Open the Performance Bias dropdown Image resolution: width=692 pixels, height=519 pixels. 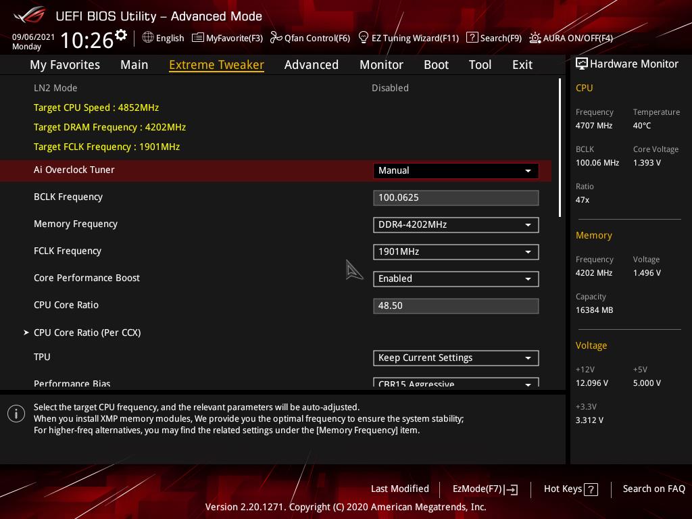[x=455, y=382]
